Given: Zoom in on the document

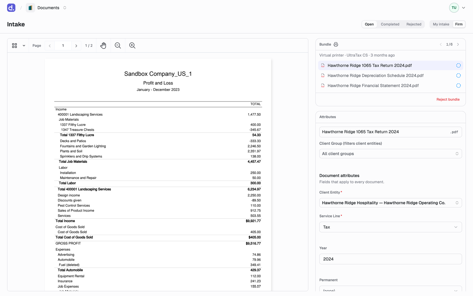Looking at the screenshot, I should (x=132, y=46).
